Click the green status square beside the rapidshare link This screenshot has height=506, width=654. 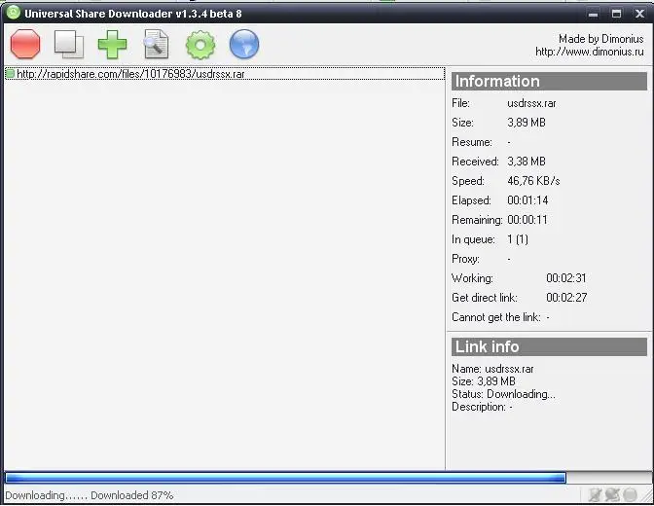click(10, 74)
